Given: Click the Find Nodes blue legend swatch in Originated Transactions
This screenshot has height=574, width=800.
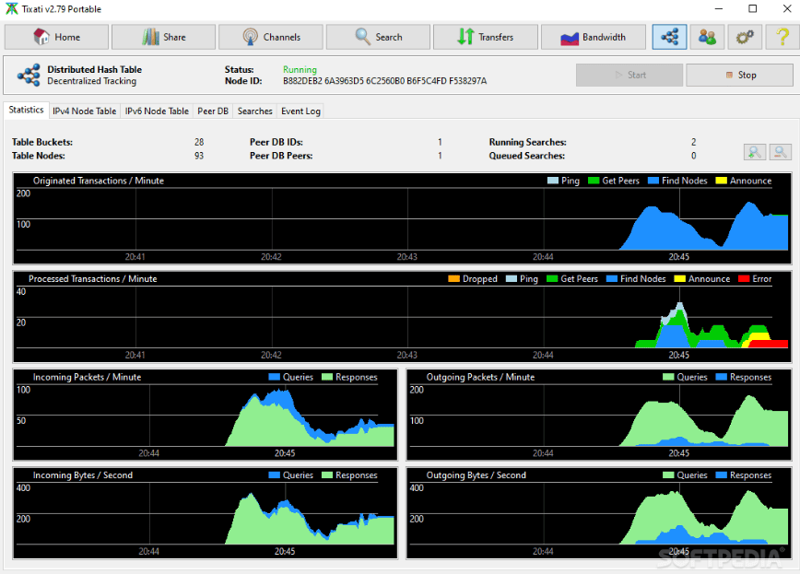Looking at the screenshot, I should (653, 181).
